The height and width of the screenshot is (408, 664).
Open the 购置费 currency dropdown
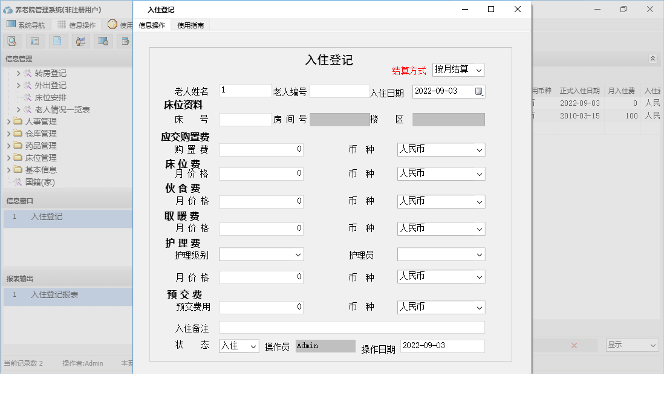click(441, 149)
